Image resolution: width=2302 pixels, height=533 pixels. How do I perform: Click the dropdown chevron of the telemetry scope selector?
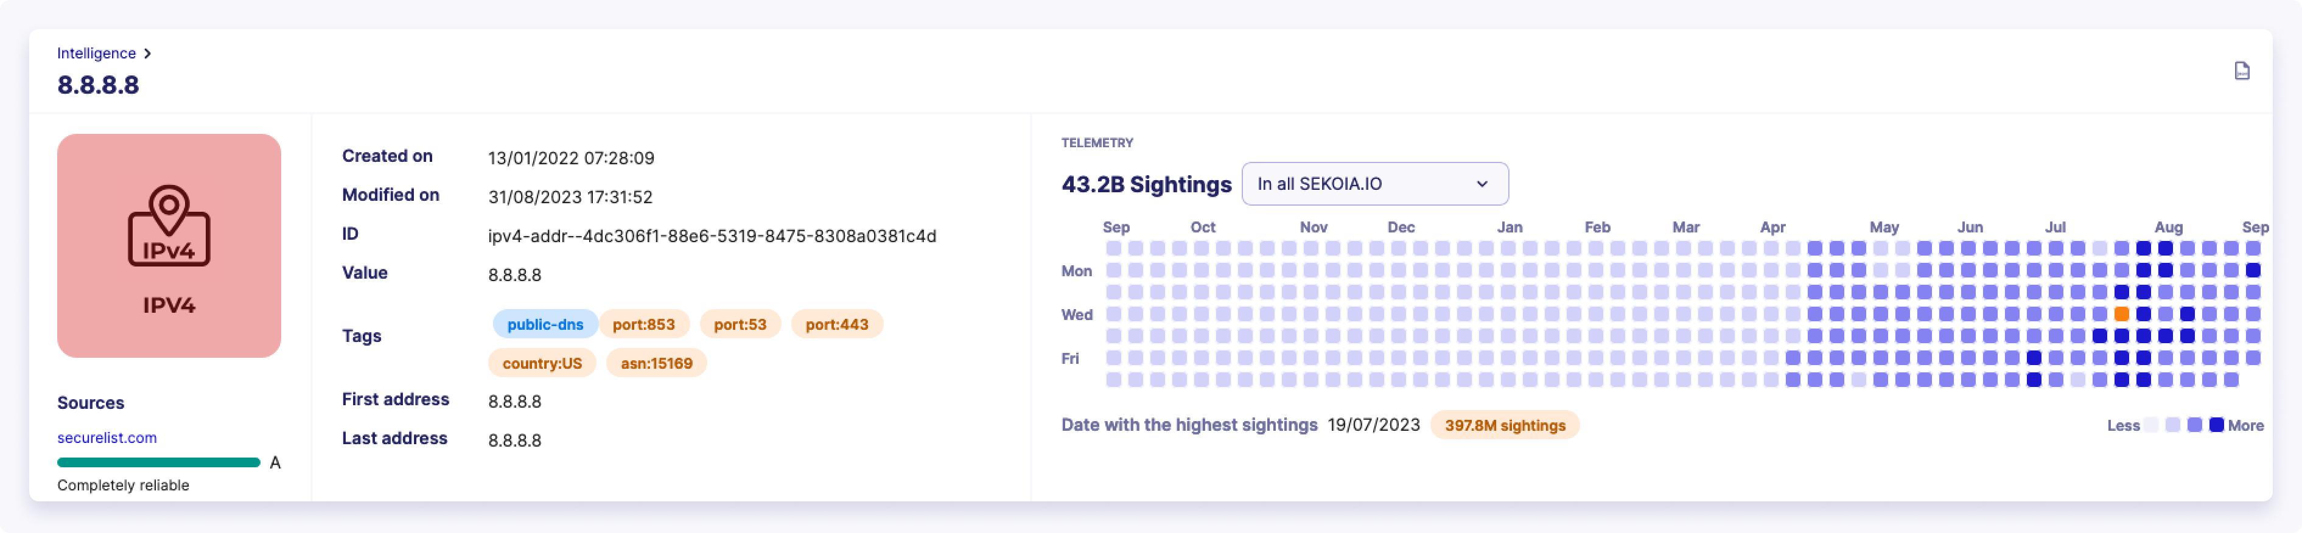(1483, 184)
